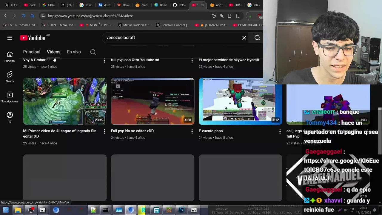Open 'CS RIN - Steam Und...' first bookmark
Screen dimensions: 382x215
tap(20, 25)
